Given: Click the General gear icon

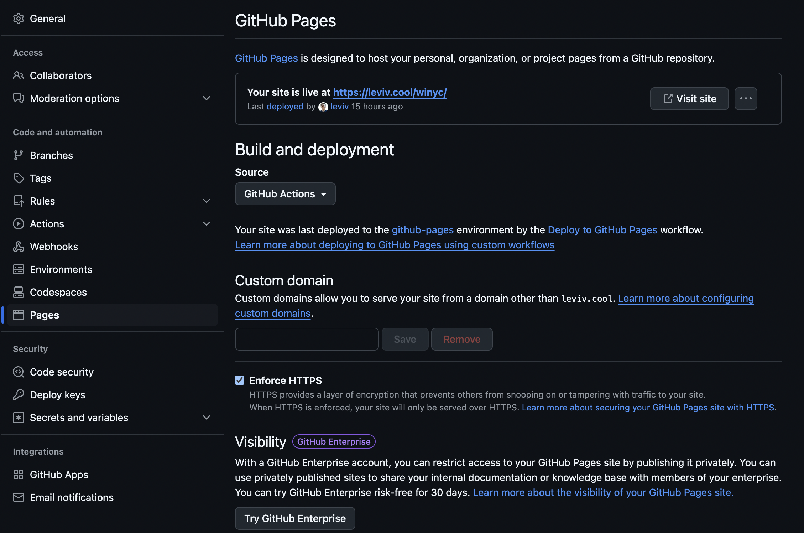Looking at the screenshot, I should (19, 19).
